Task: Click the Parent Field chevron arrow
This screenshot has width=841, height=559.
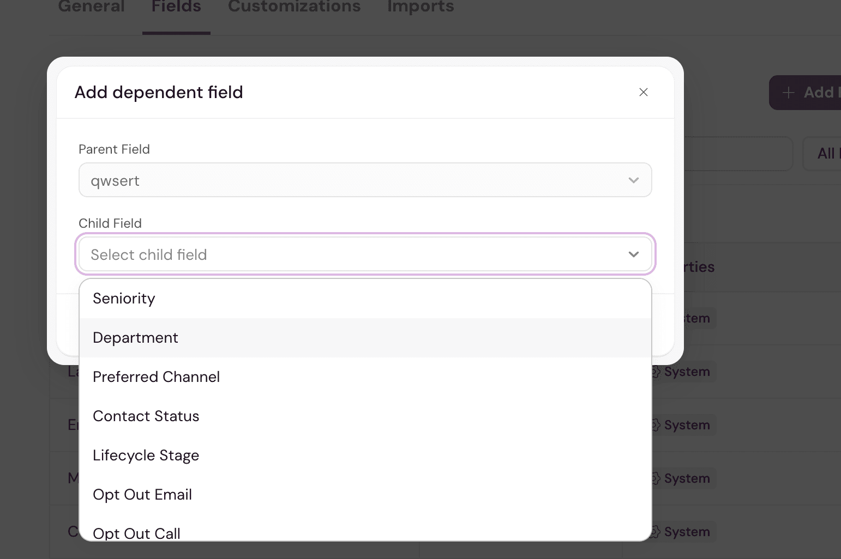Action: (633, 180)
